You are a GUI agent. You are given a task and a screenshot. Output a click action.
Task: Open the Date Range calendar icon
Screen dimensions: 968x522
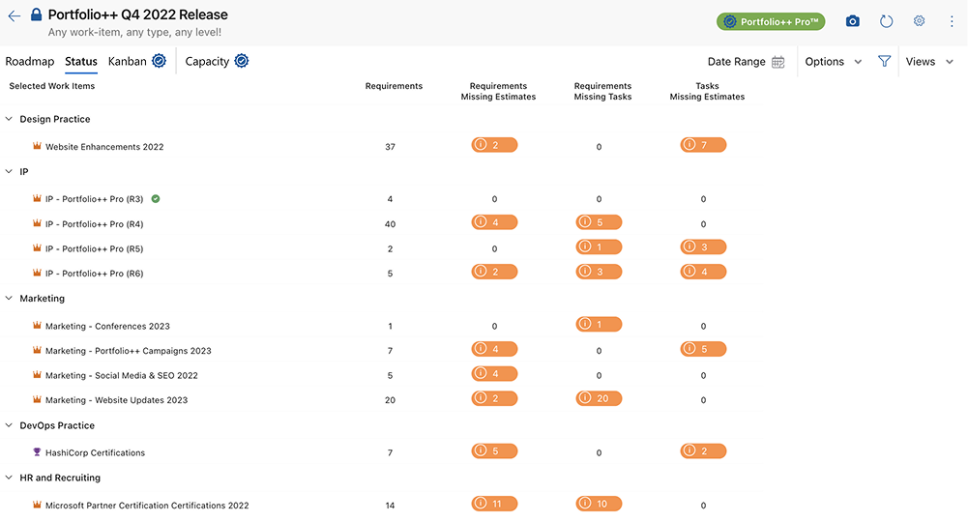pos(777,62)
